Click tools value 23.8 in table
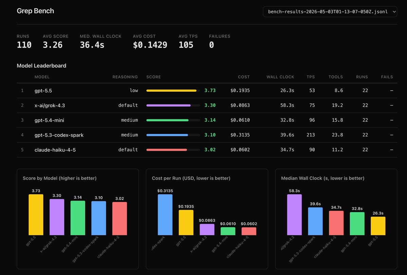 [337, 135]
